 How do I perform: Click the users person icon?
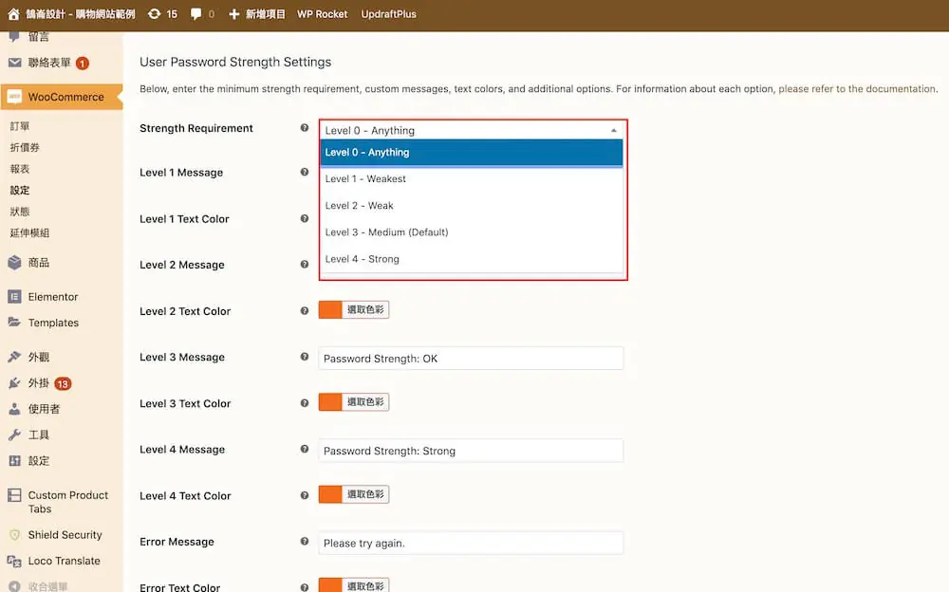pos(14,409)
